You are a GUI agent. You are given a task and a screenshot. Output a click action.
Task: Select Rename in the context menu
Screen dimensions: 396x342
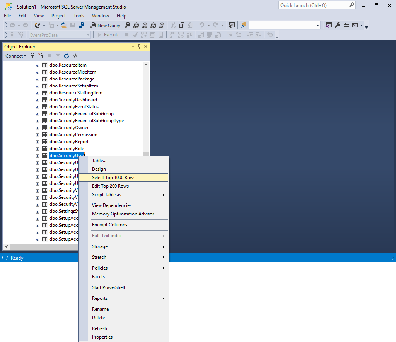(x=123, y=309)
